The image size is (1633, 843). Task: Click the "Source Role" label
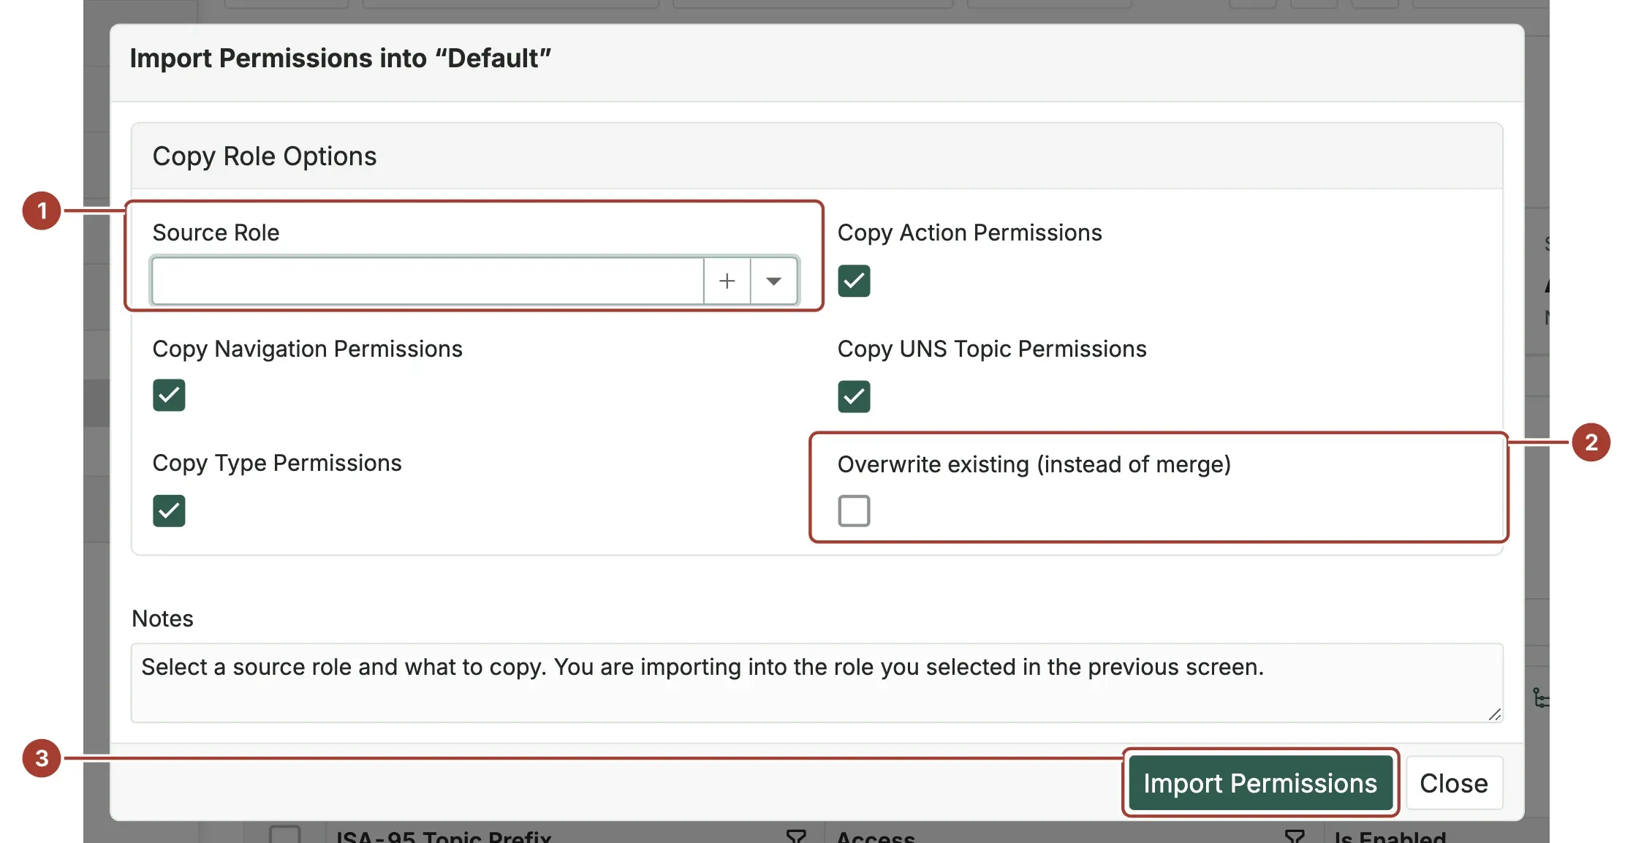pyautogui.click(x=216, y=233)
